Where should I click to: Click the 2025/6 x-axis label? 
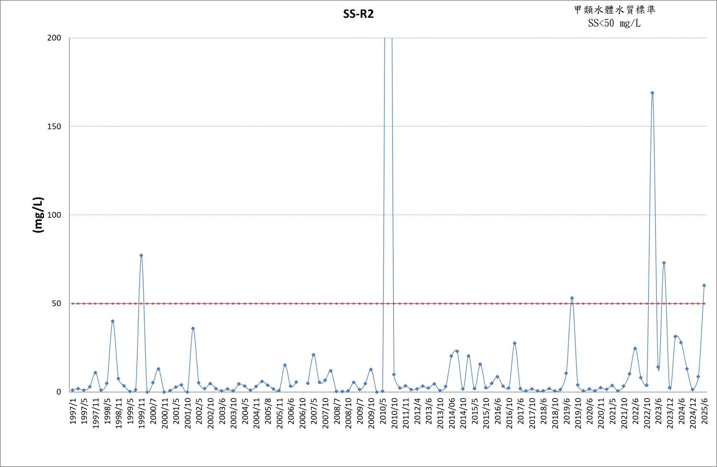(x=704, y=412)
